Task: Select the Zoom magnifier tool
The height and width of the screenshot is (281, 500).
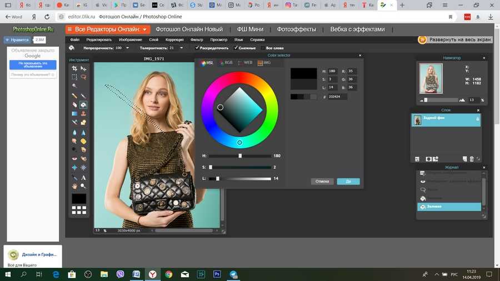Action: point(83,186)
